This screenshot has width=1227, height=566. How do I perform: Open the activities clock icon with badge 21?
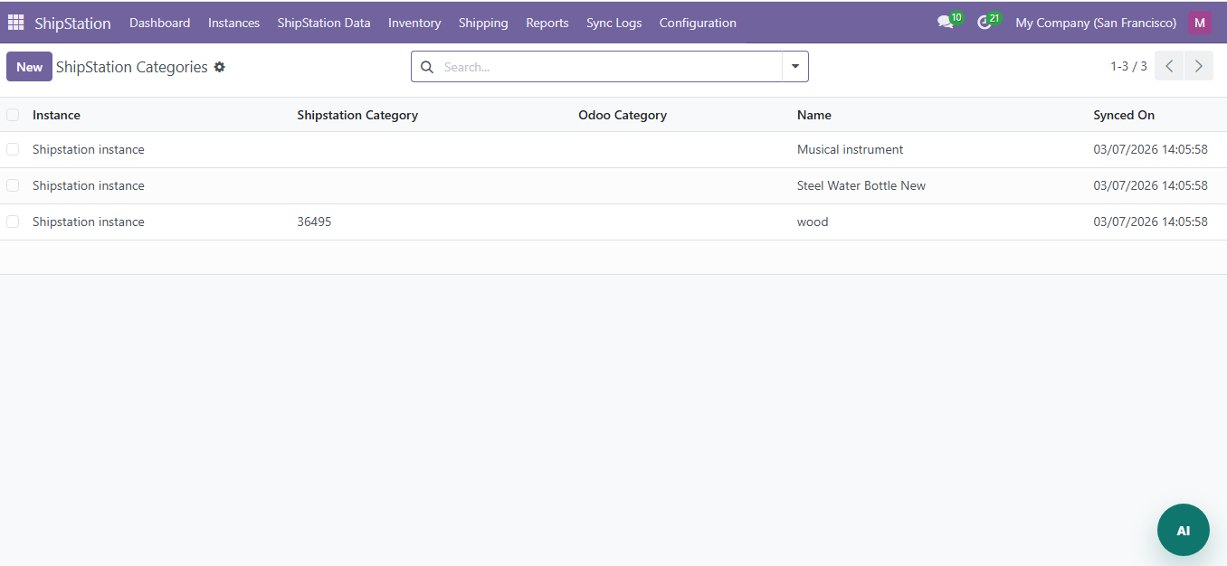coord(985,23)
